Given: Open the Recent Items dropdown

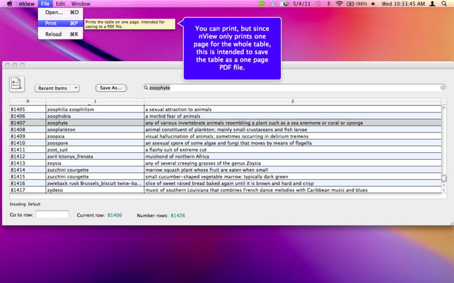Looking at the screenshot, I should click(57, 88).
